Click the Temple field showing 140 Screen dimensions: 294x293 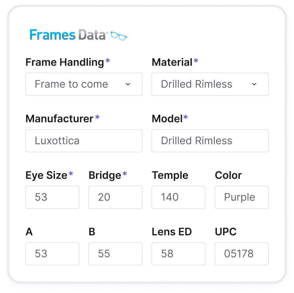(x=178, y=197)
